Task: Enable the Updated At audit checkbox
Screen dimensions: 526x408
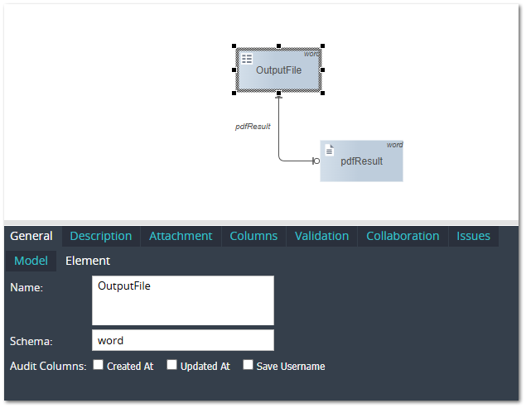Action: pyautogui.click(x=171, y=365)
